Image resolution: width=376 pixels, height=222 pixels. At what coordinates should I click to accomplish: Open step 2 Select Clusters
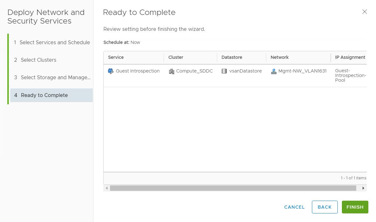coord(38,60)
